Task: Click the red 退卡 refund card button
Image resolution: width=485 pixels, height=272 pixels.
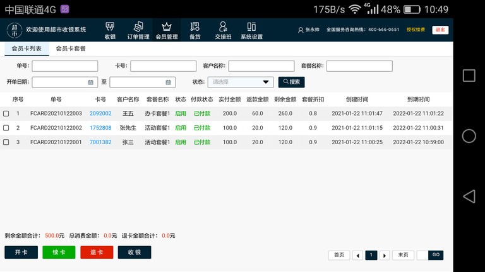Action: 97,252
